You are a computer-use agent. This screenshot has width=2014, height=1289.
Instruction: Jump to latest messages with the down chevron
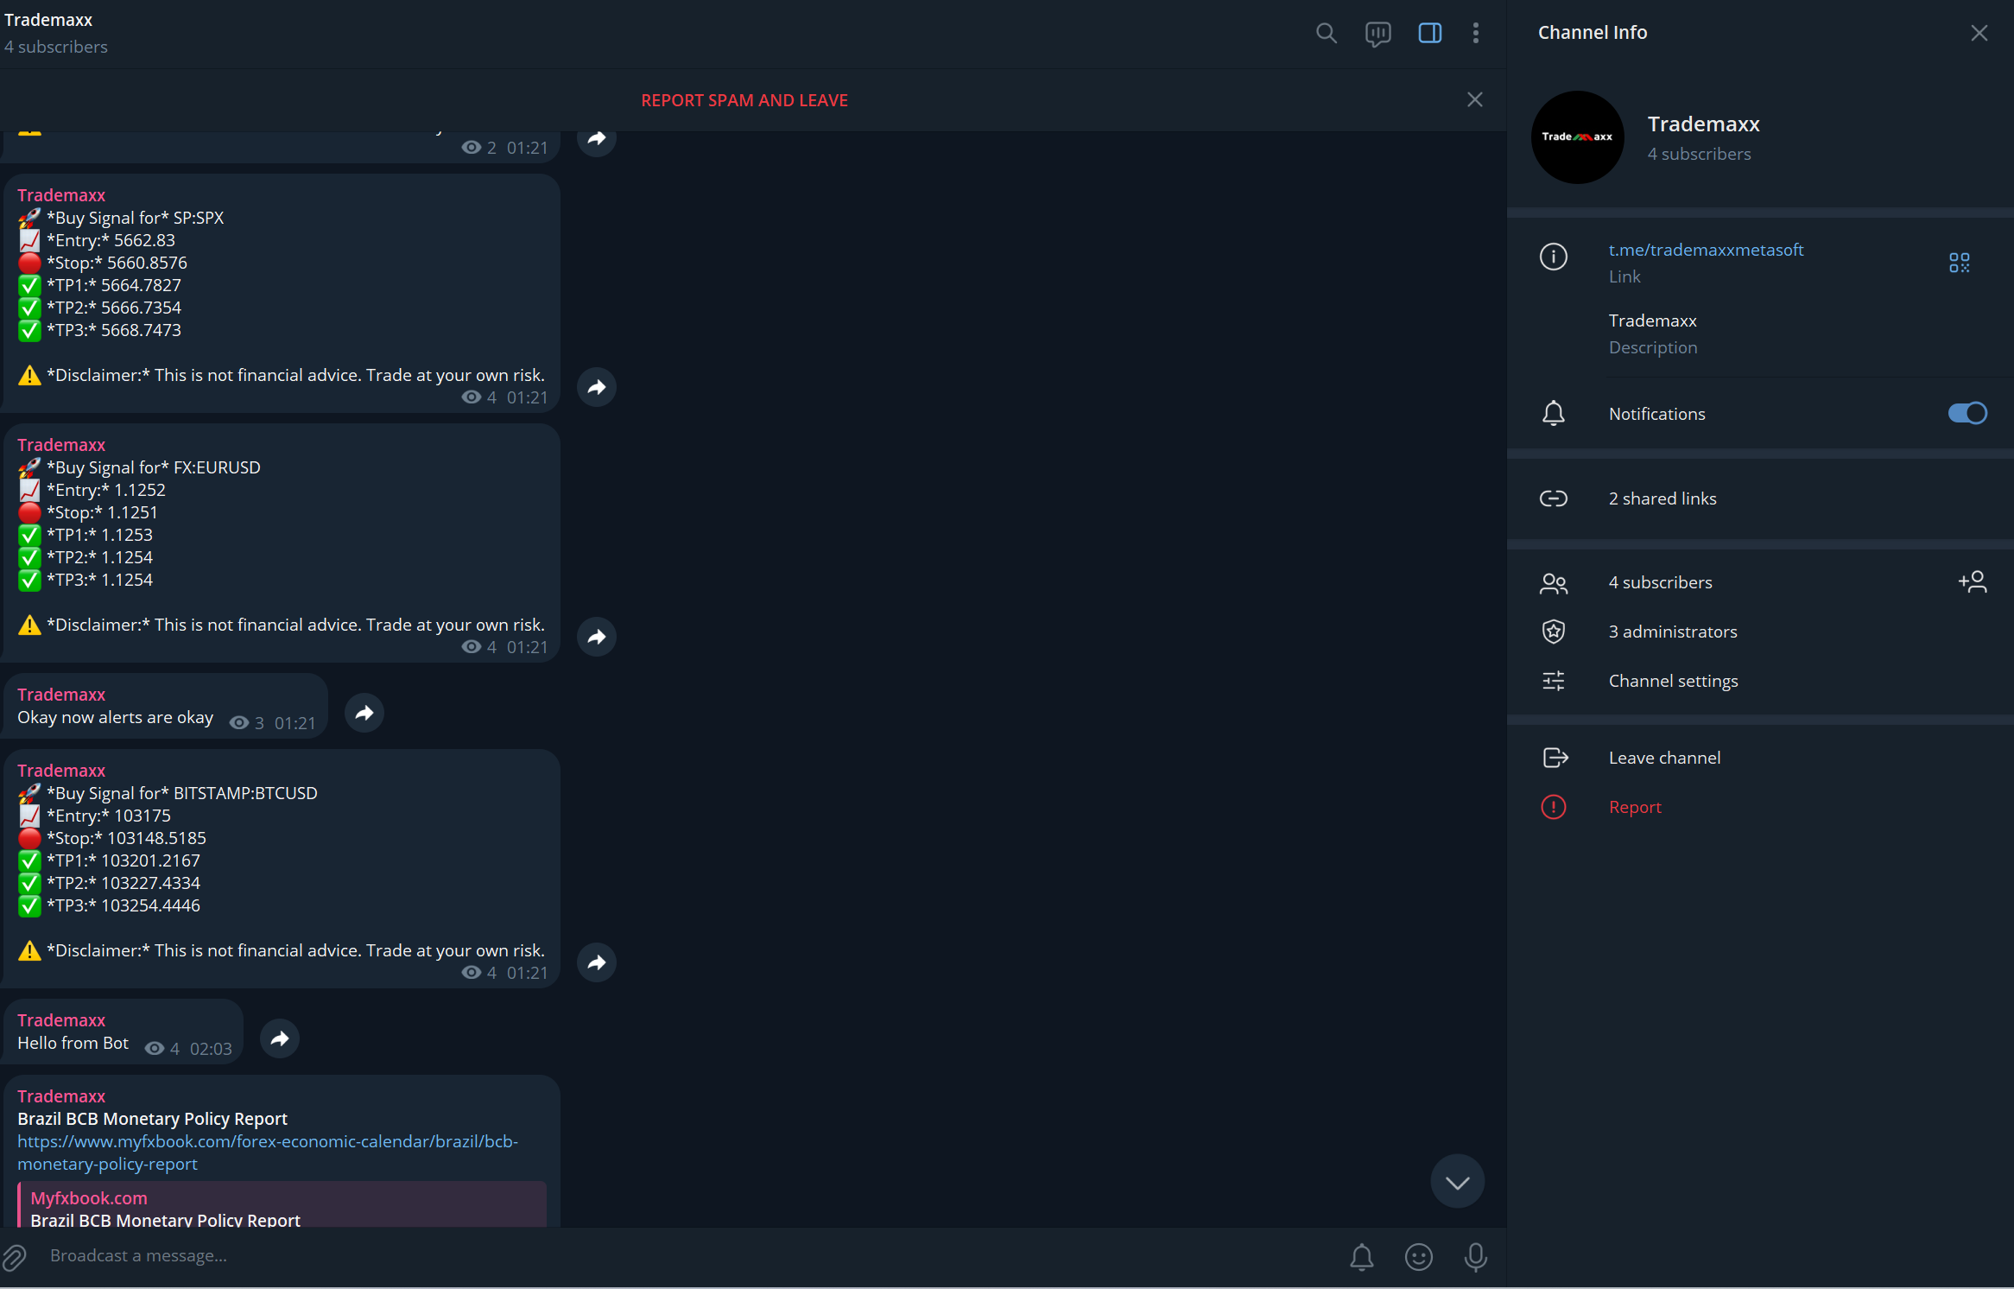pyautogui.click(x=1457, y=1181)
